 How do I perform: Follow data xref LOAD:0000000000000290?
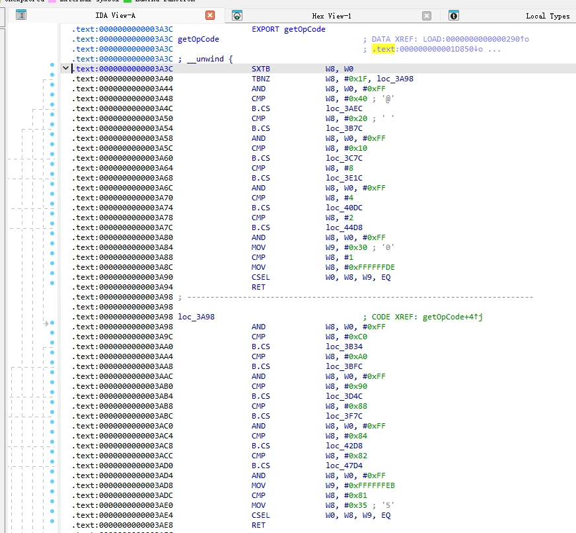click(x=476, y=39)
